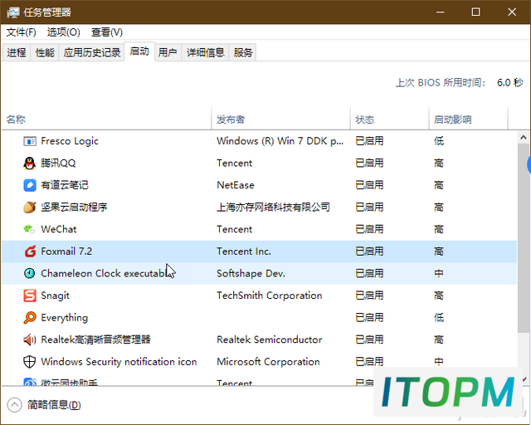Click the WeChat green icon

pyautogui.click(x=30, y=229)
